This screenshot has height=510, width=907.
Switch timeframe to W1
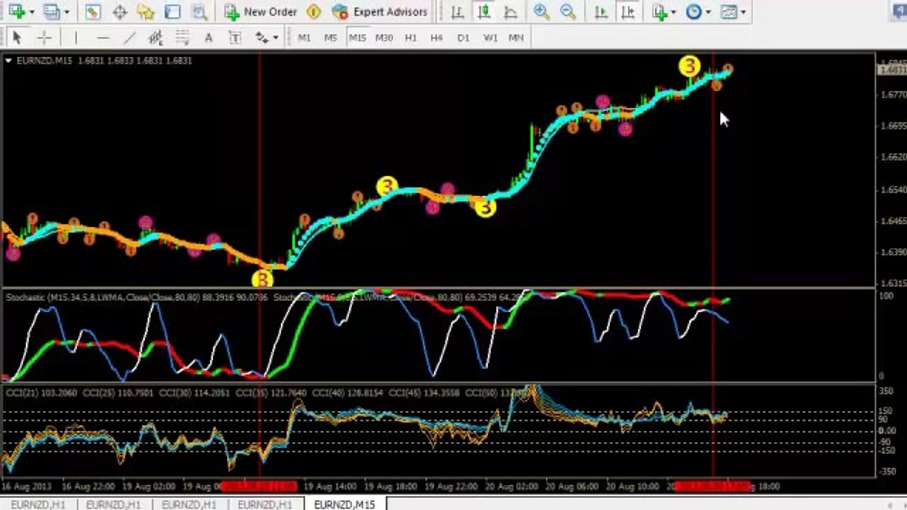(x=490, y=38)
